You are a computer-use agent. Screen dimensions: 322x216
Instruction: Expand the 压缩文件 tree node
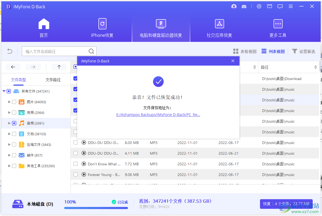10,145
